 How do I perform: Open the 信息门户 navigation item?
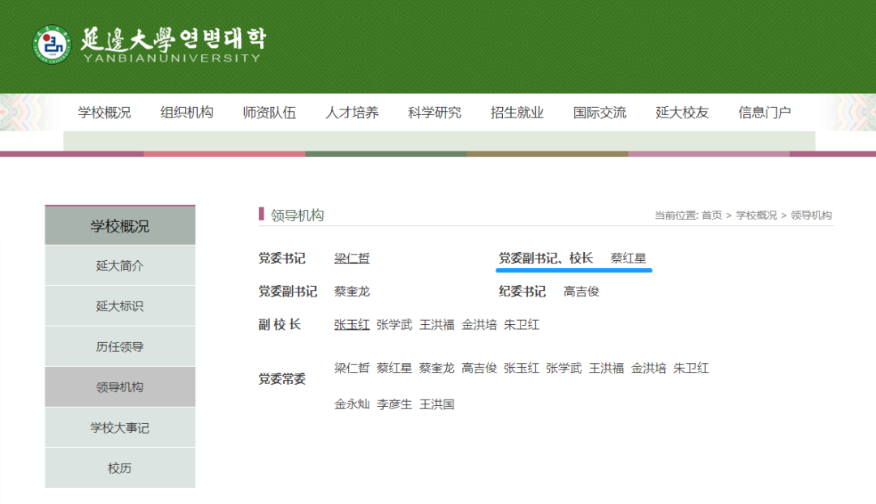coord(765,113)
